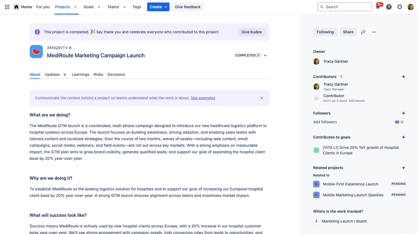The height and width of the screenshot is (234, 418).
Task: Click the purple info icon in banner
Action: [x=37, y=32]
